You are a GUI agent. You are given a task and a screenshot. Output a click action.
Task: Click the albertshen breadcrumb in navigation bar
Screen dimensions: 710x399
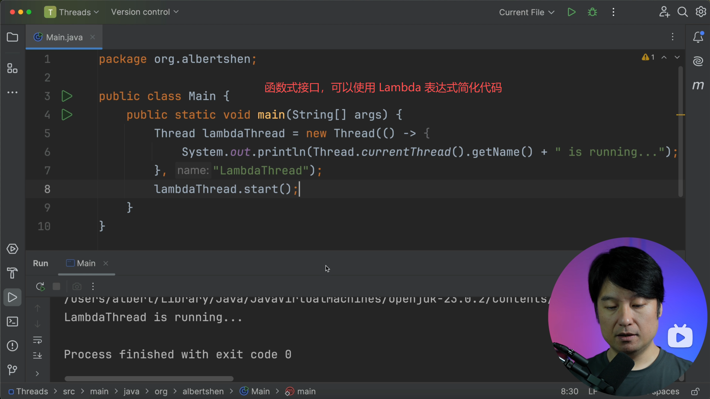pos(203,391)
